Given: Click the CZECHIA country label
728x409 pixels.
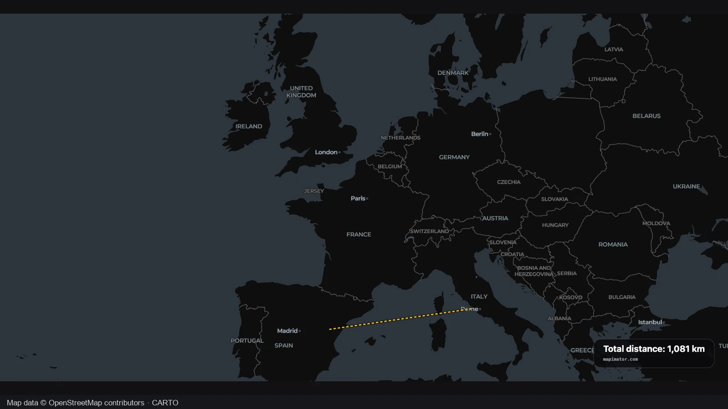Looking at the screenshot, I should click(509, 182).
